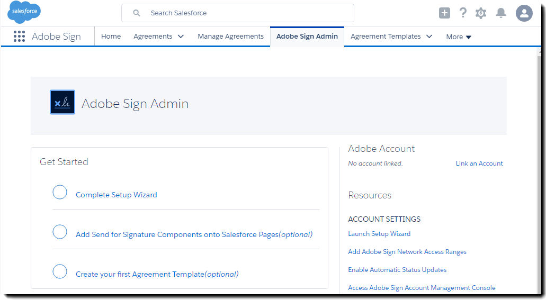Click the Resources heading
The height and width of the screenshot is (300, 546).
click(x=370, y=195)
